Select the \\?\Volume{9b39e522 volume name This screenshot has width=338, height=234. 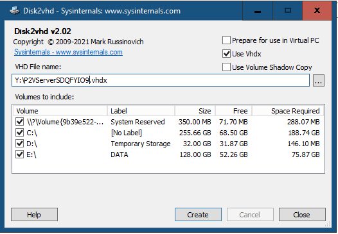tap(65, 122)
